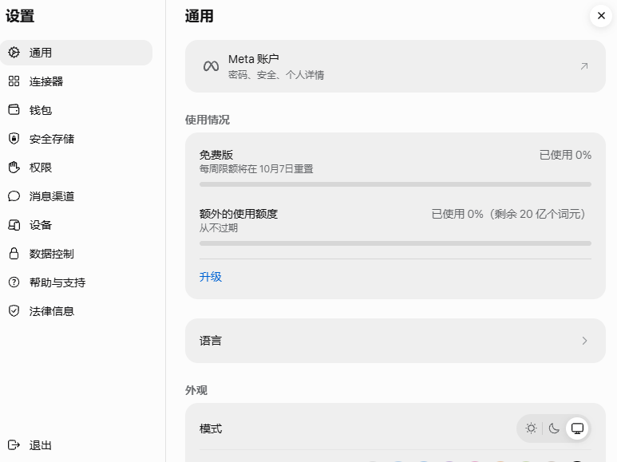
Task: Click the question mark icon beside 帮助与支持
Action: [14, 282]
